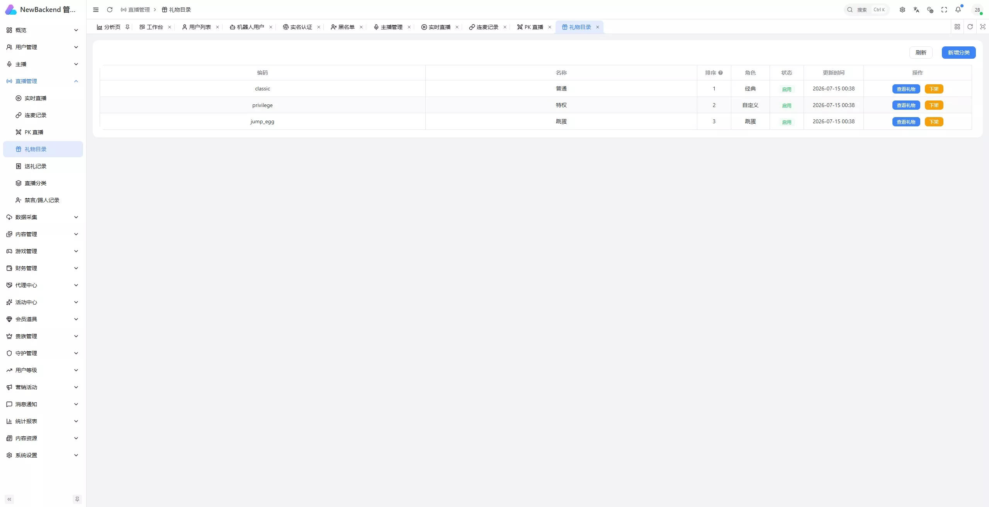This screenshot has width=989, height=507.
Task: Collapse sidebar with double-arrow icon
Action: point(9,499)
